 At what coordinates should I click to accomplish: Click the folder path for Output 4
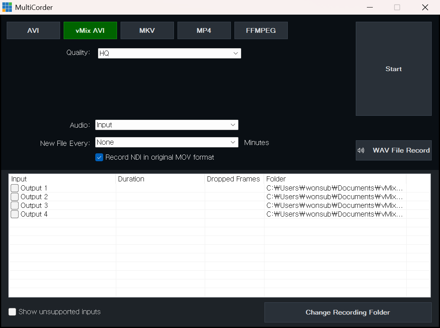334,214
